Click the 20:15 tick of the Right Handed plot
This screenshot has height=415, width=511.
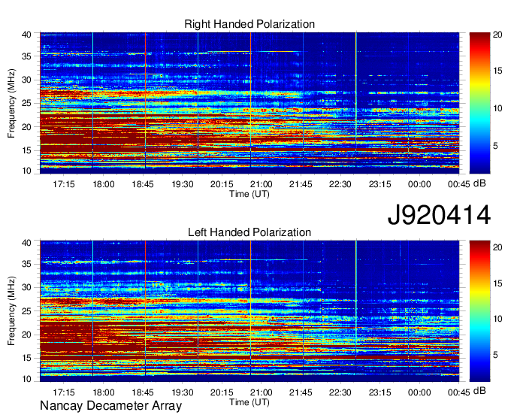click(222, 184)
